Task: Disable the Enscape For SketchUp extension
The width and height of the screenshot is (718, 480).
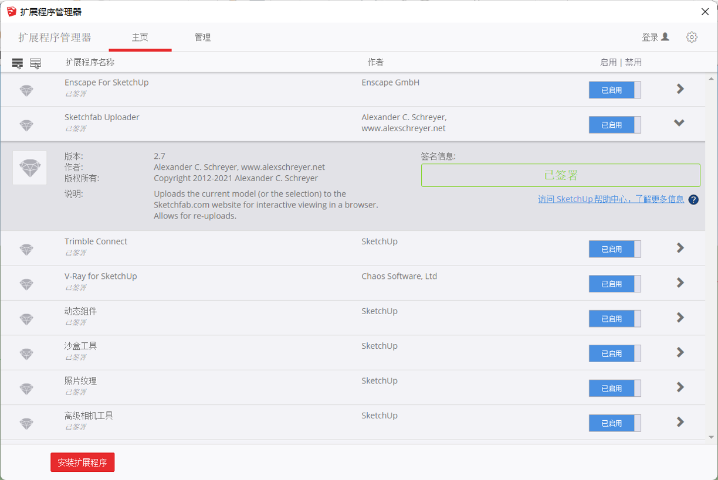Action: pos(614,90)
